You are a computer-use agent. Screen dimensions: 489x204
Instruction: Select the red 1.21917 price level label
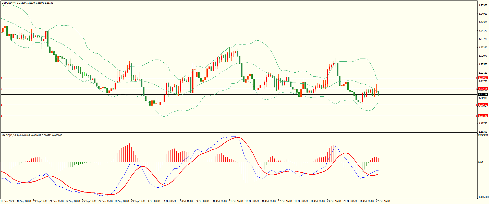coord(483,78)
